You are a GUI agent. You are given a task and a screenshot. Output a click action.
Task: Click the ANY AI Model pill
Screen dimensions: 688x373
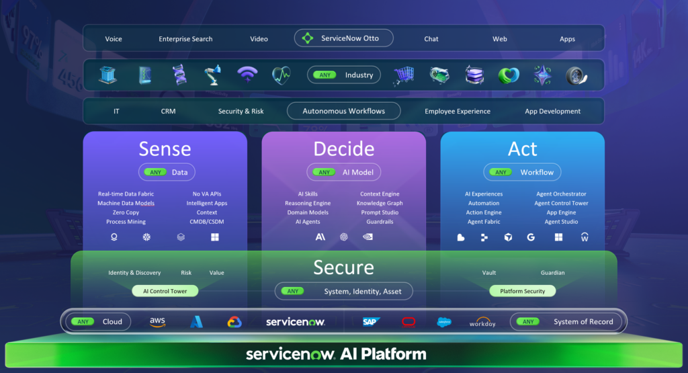(x=343, y=172)
